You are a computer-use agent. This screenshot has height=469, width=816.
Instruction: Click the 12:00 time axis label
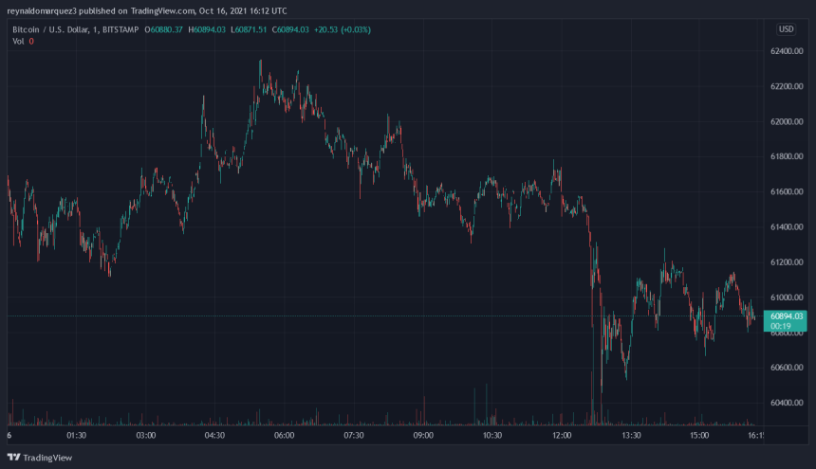pos(562,435)
